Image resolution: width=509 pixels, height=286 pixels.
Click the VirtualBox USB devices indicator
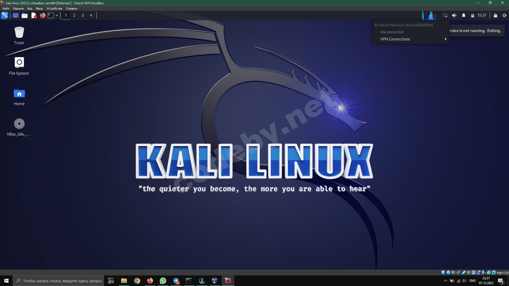[464, 272]
